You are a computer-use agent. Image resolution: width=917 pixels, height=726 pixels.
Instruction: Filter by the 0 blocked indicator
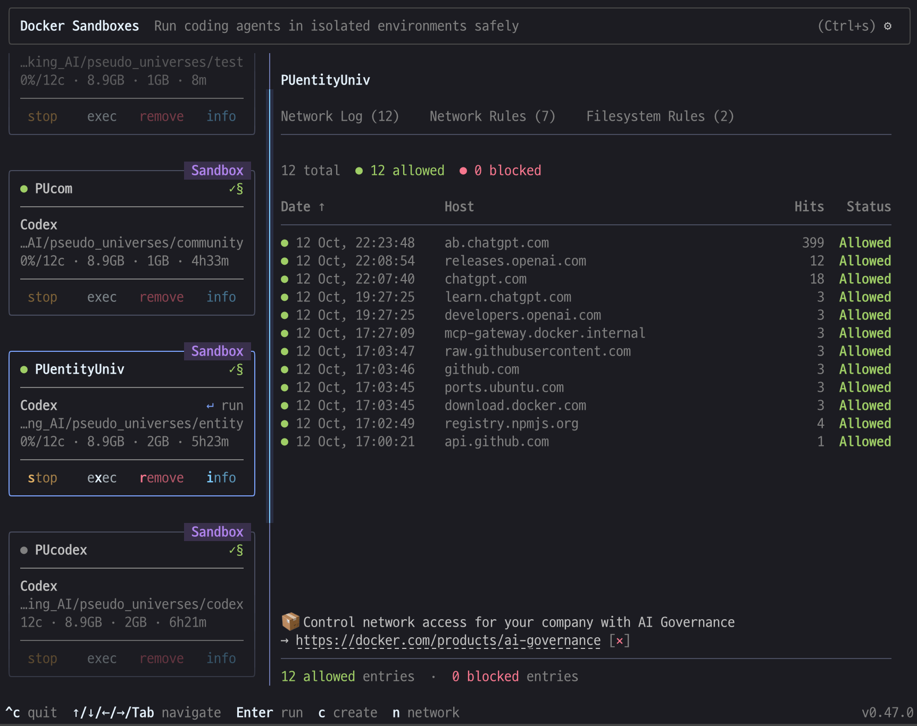pyautogui.click(x=501, y=171)
